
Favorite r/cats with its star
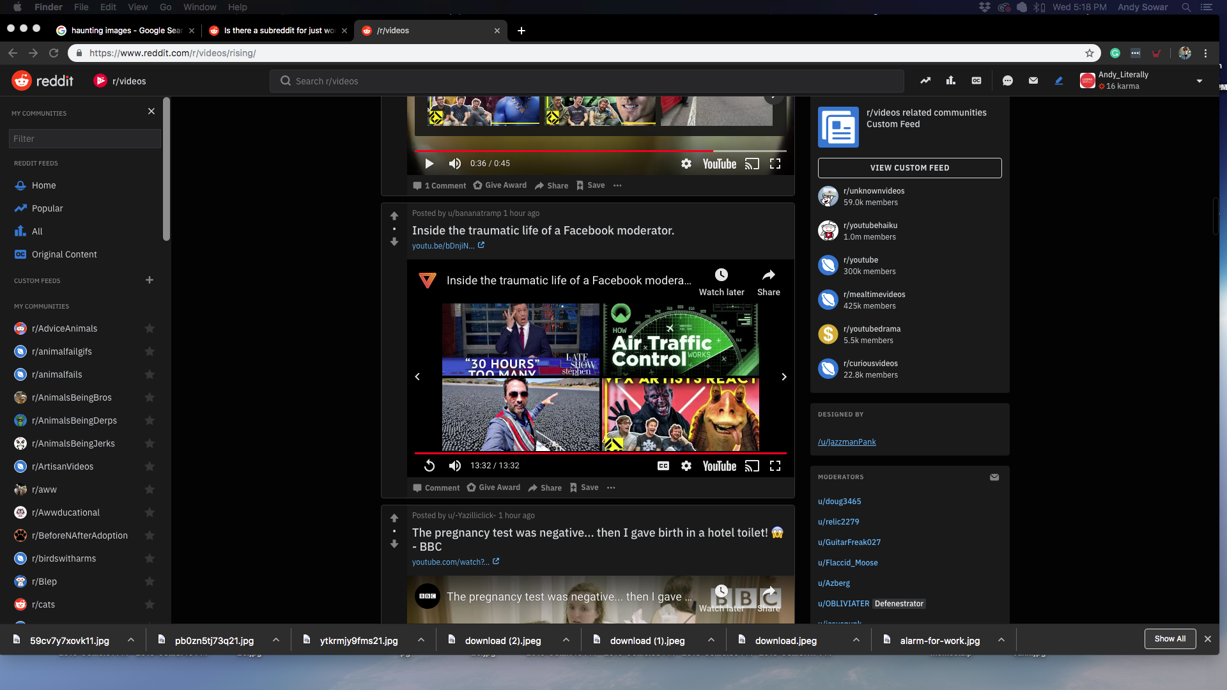click(150, 604)
